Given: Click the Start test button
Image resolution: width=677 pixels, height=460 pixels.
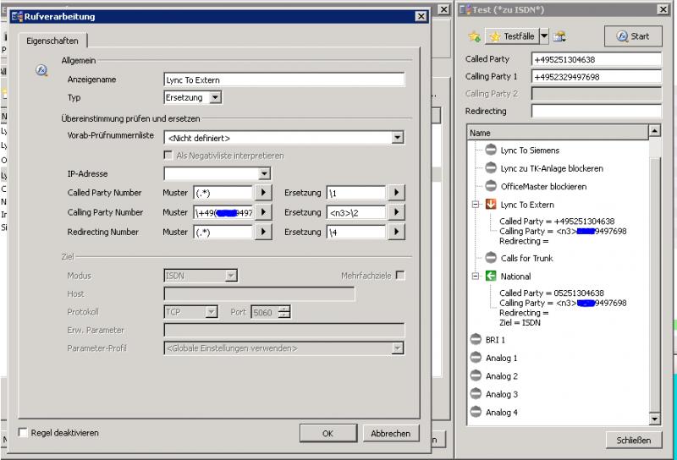Looking at the screenshot, I should coord(633,36).
